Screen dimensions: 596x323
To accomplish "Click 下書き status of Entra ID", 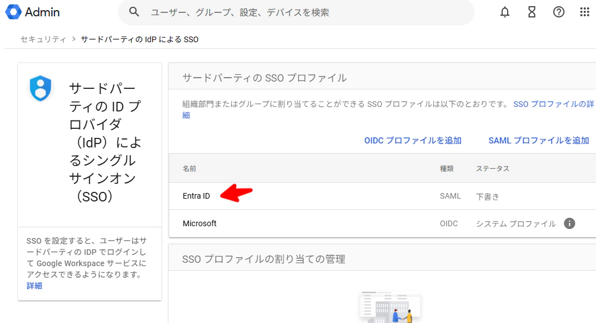I will coord(487,197).
